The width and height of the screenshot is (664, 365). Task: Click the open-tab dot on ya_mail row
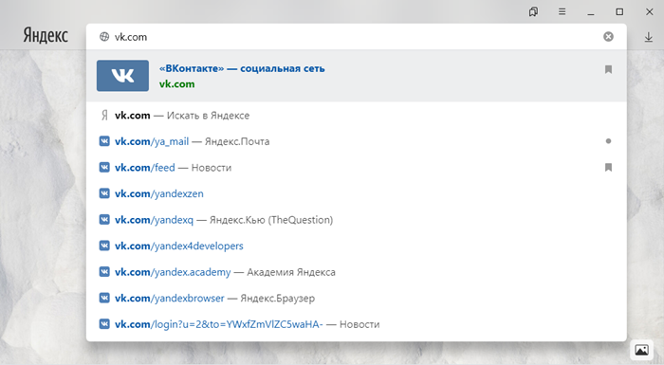pyautogui.click(x=608, y=141)
